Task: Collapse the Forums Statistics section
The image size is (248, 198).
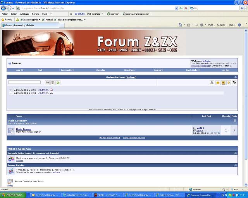Action: [x=235, y=165]
